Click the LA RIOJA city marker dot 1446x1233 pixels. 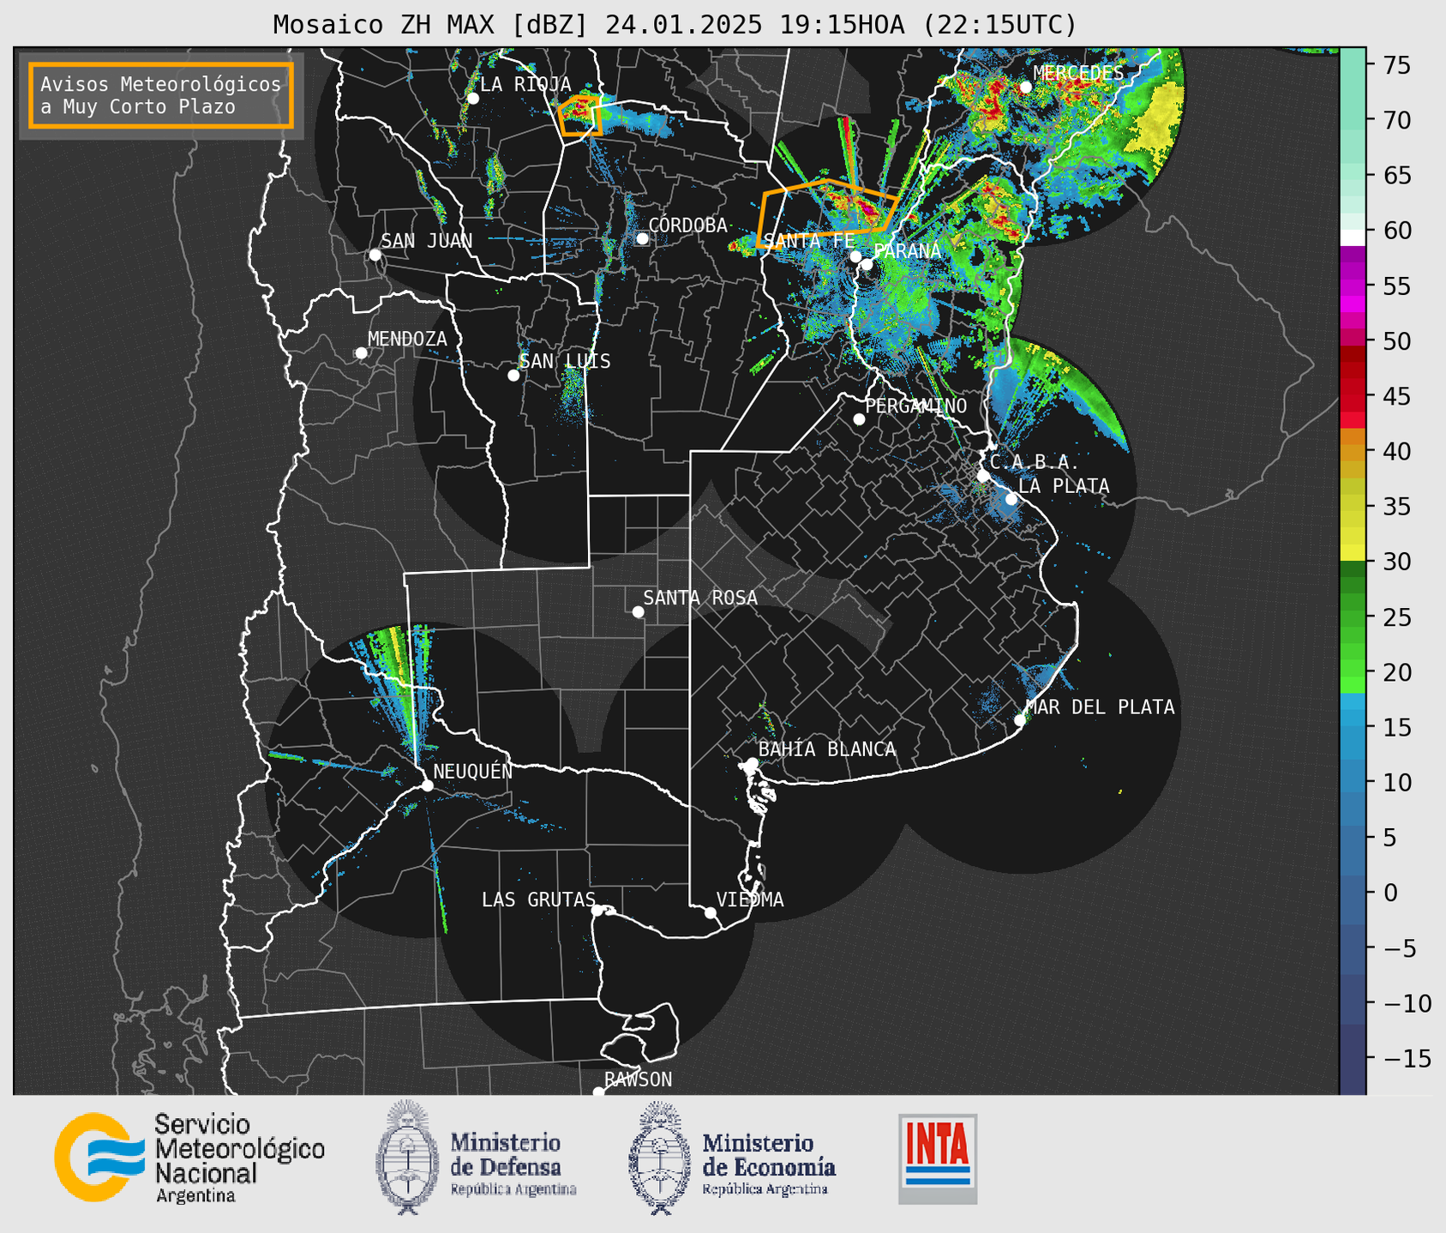pyautogui.click(x=473, y=99)
